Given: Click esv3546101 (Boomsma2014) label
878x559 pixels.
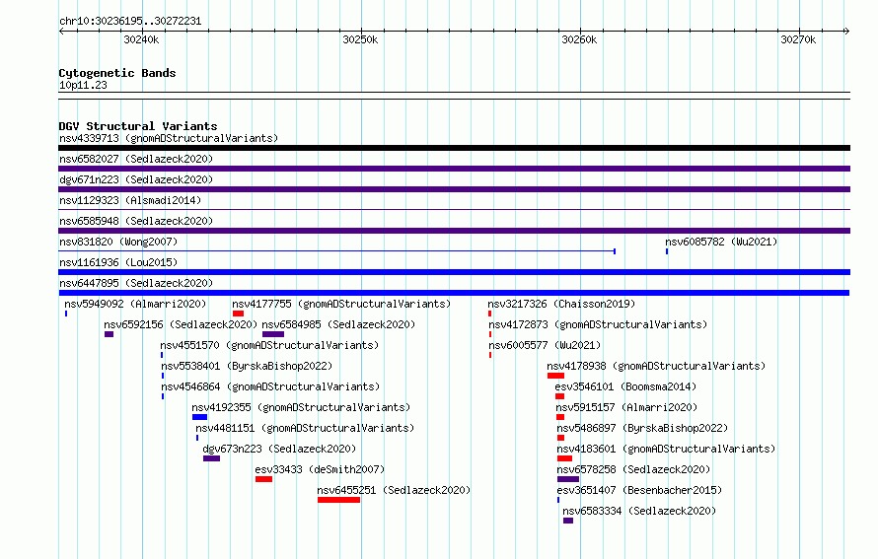Looking at the screenshot, I should tap(625, 386).
